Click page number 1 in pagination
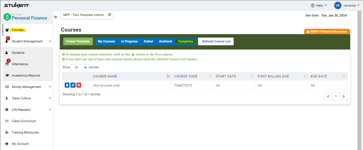This screenshot has width=363, height=150. [x=336, y=96]
